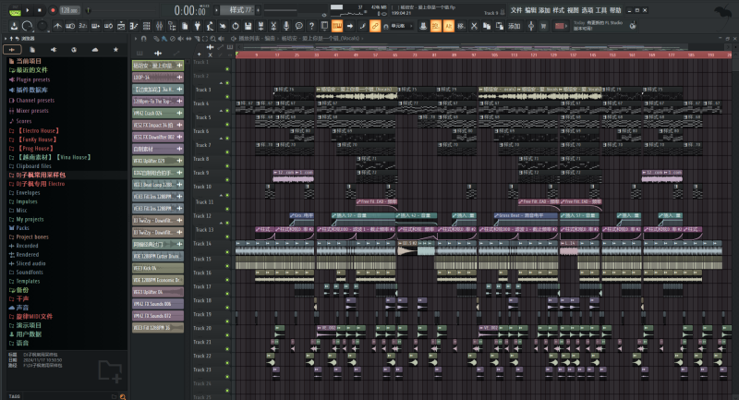Toggle the 3-2-1 countdown before recording
Screen dimensions: 739x400
point(83,26)
